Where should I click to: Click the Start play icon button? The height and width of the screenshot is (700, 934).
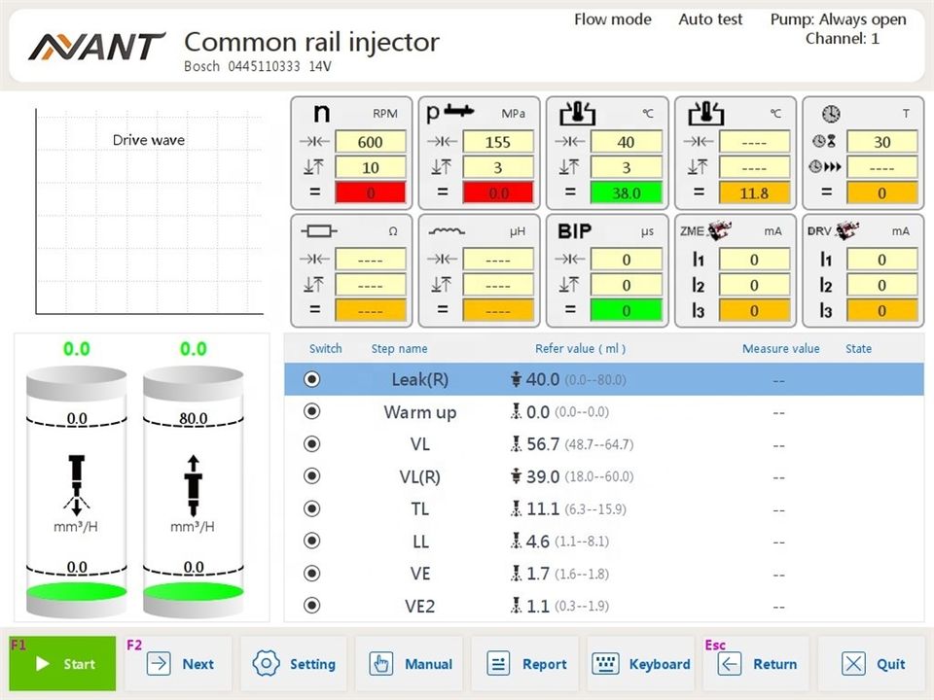pyautogui.click(x=62, y=663)
